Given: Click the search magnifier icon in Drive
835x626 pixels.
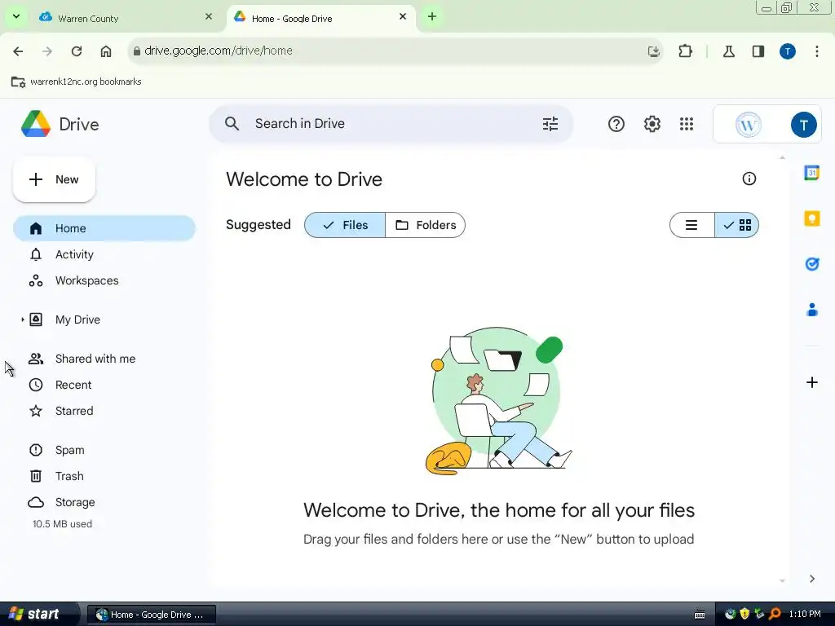Looking at the screenshot, I should click(232, 124).
